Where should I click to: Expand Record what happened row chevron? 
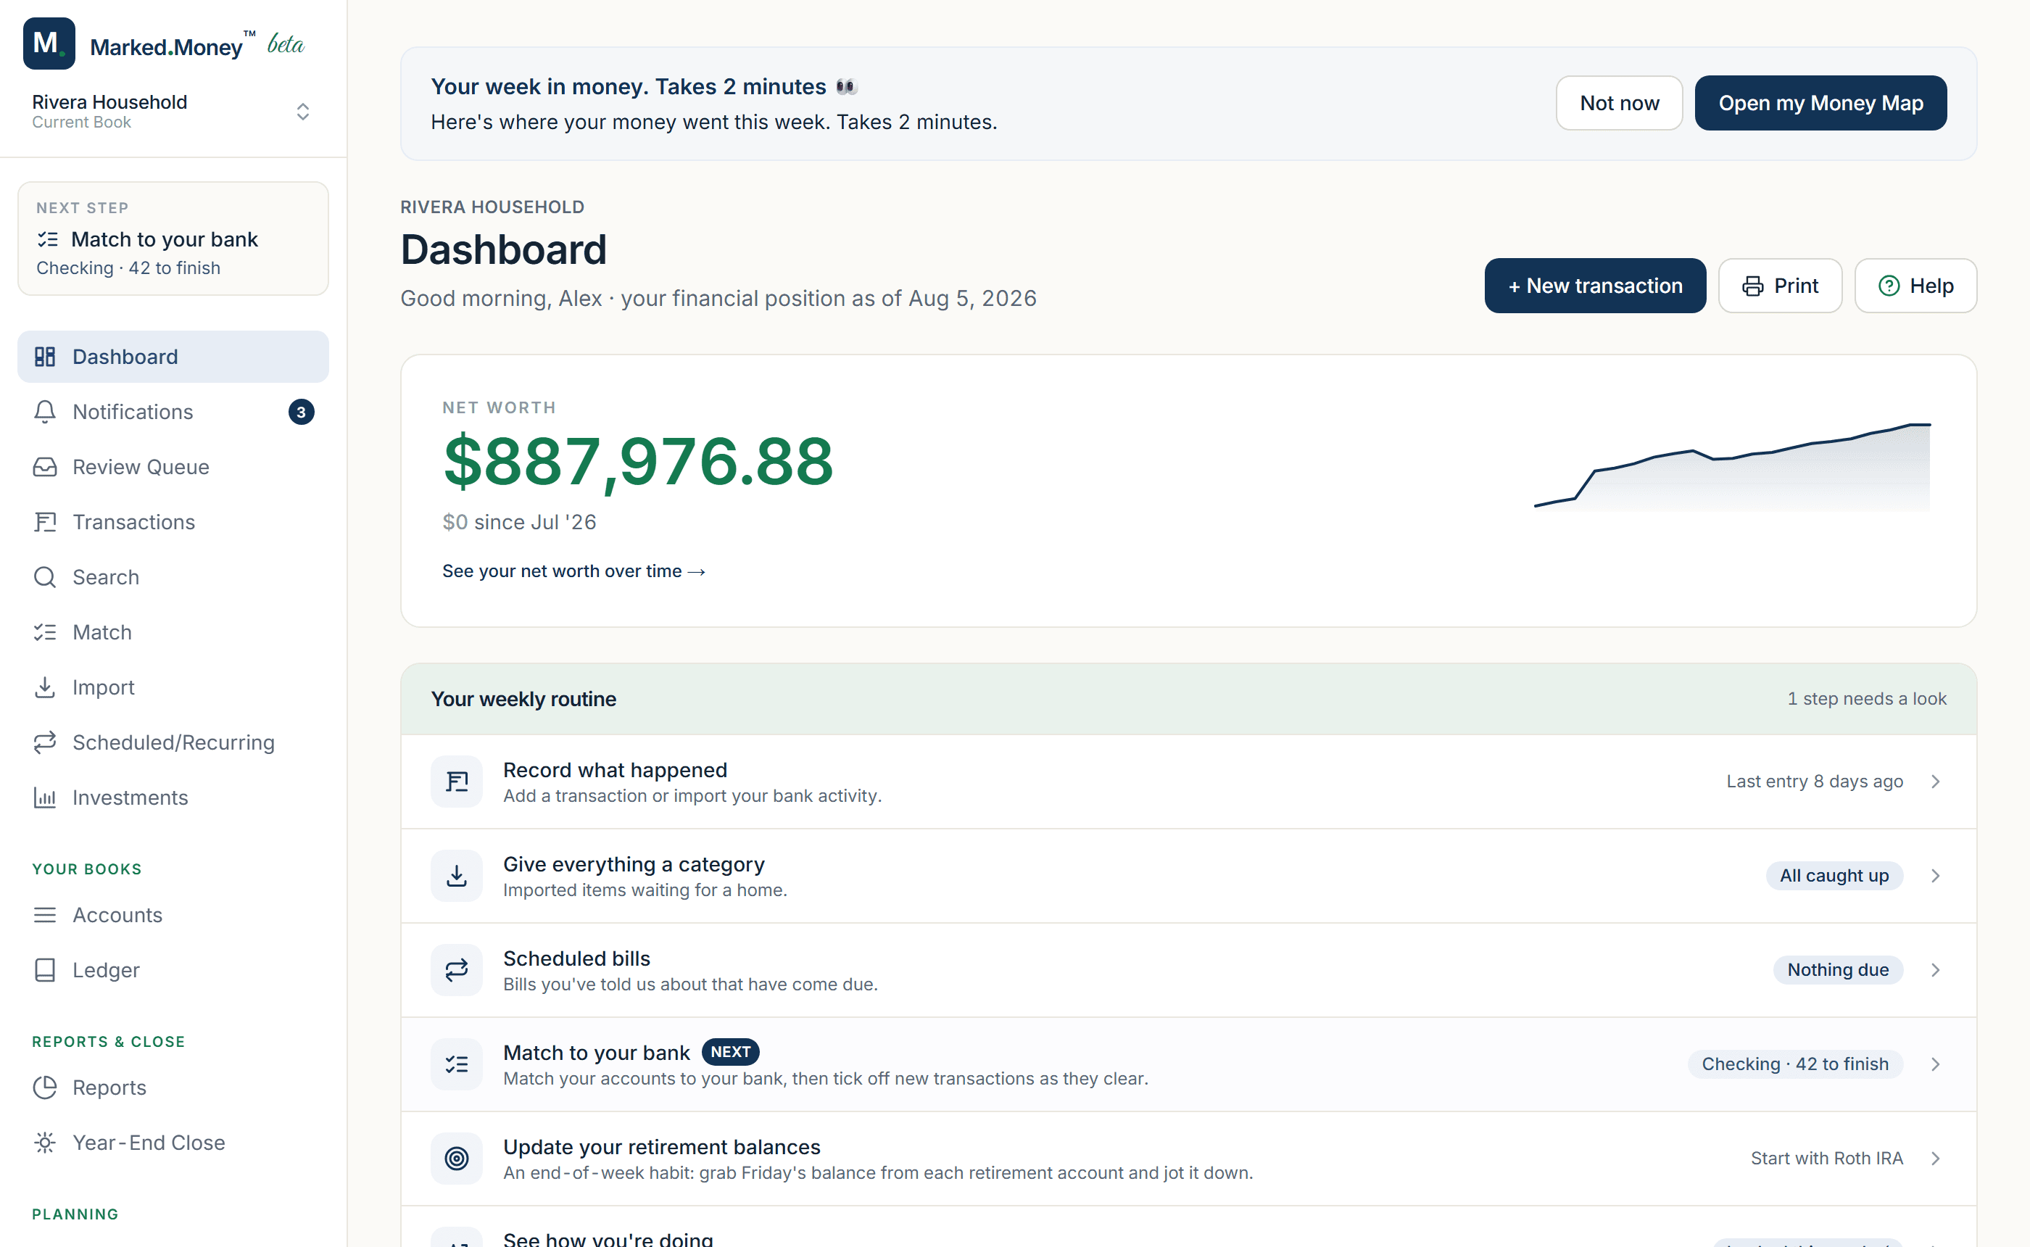(x=1934, y=781)
